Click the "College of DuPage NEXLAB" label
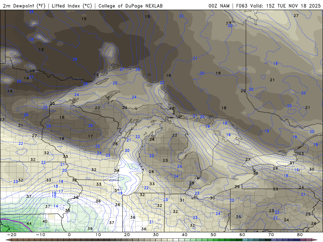This screenshot has height=242, width=323. [130, 6]
